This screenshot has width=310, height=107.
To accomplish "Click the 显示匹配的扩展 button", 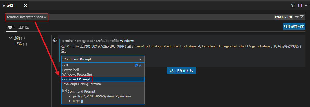I will 181,71.
